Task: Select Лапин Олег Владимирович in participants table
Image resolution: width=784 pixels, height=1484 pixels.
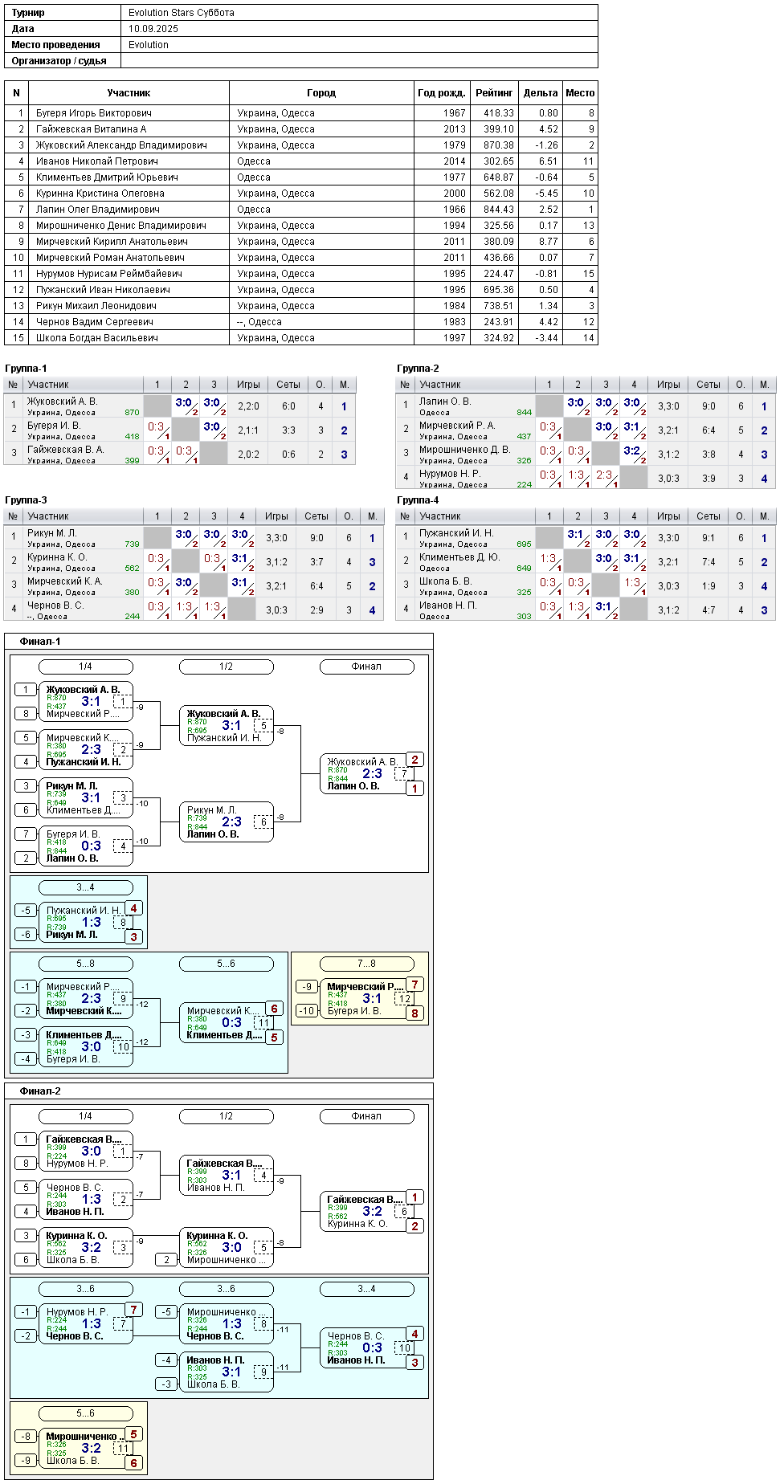Action: tap(98, 210)
